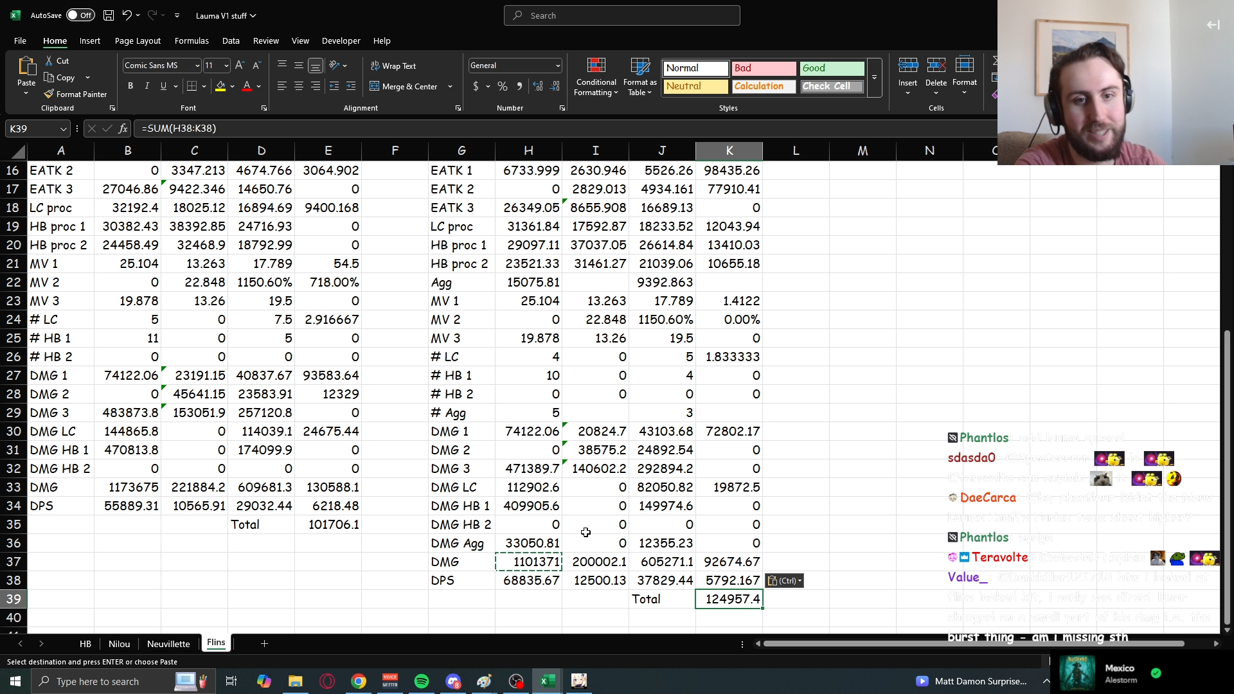This screenshot has height=694, width=1234.
Task: Select column K header
Action: tap(729, 150)
